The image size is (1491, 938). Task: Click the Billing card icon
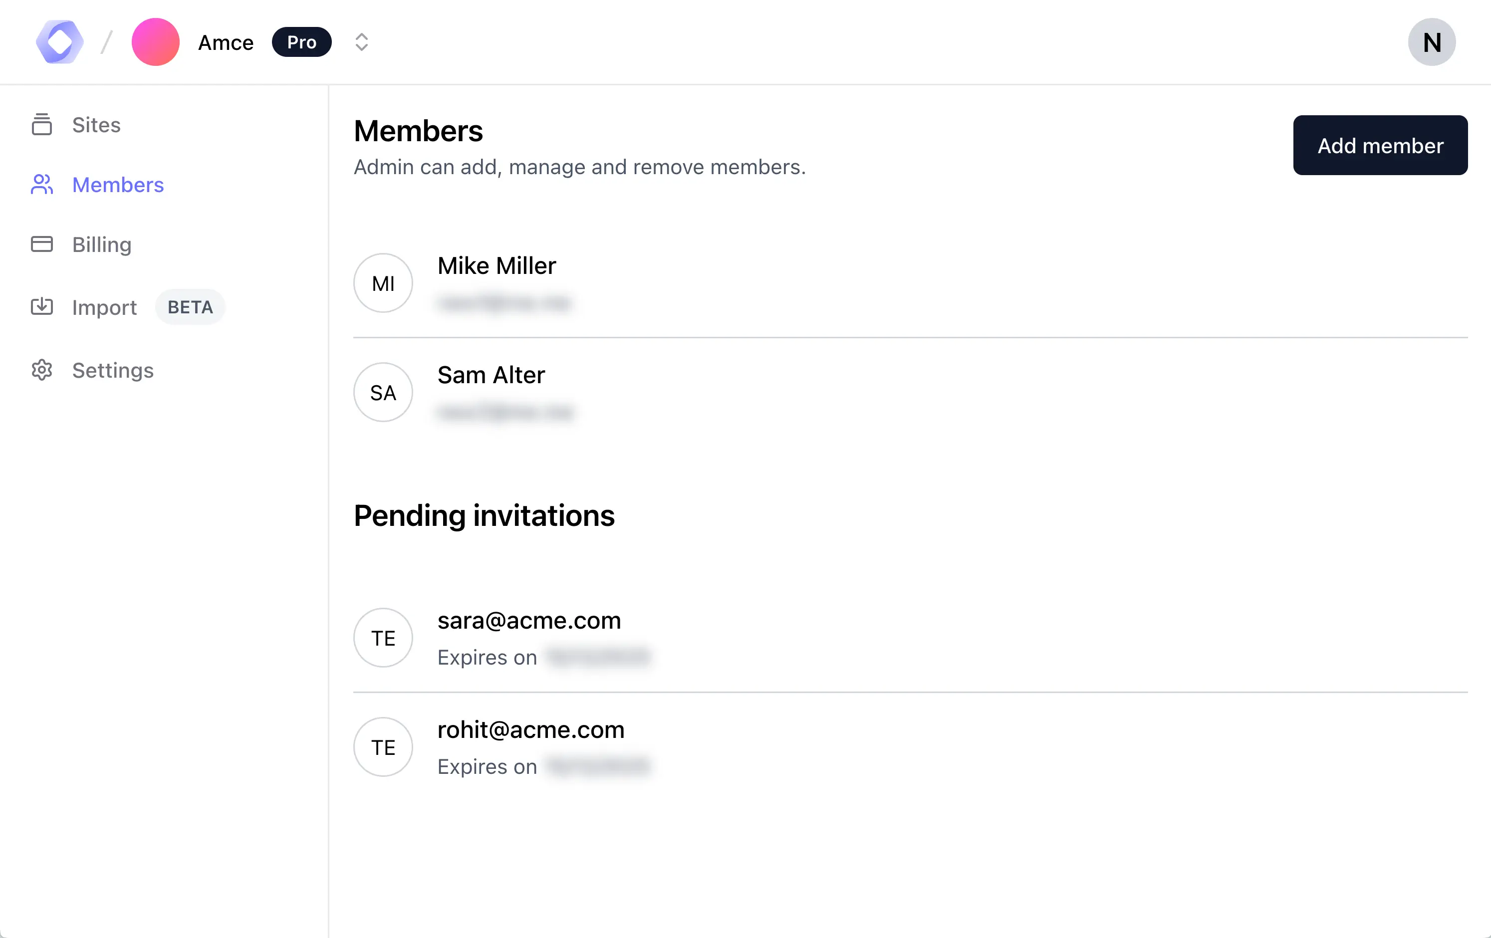(x=41, y=244)
